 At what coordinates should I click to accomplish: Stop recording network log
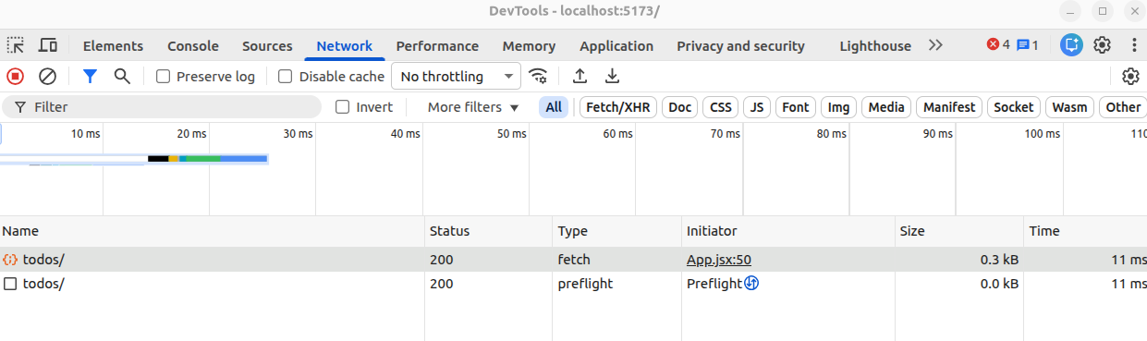pyautogui.click(x=16, y=77)
